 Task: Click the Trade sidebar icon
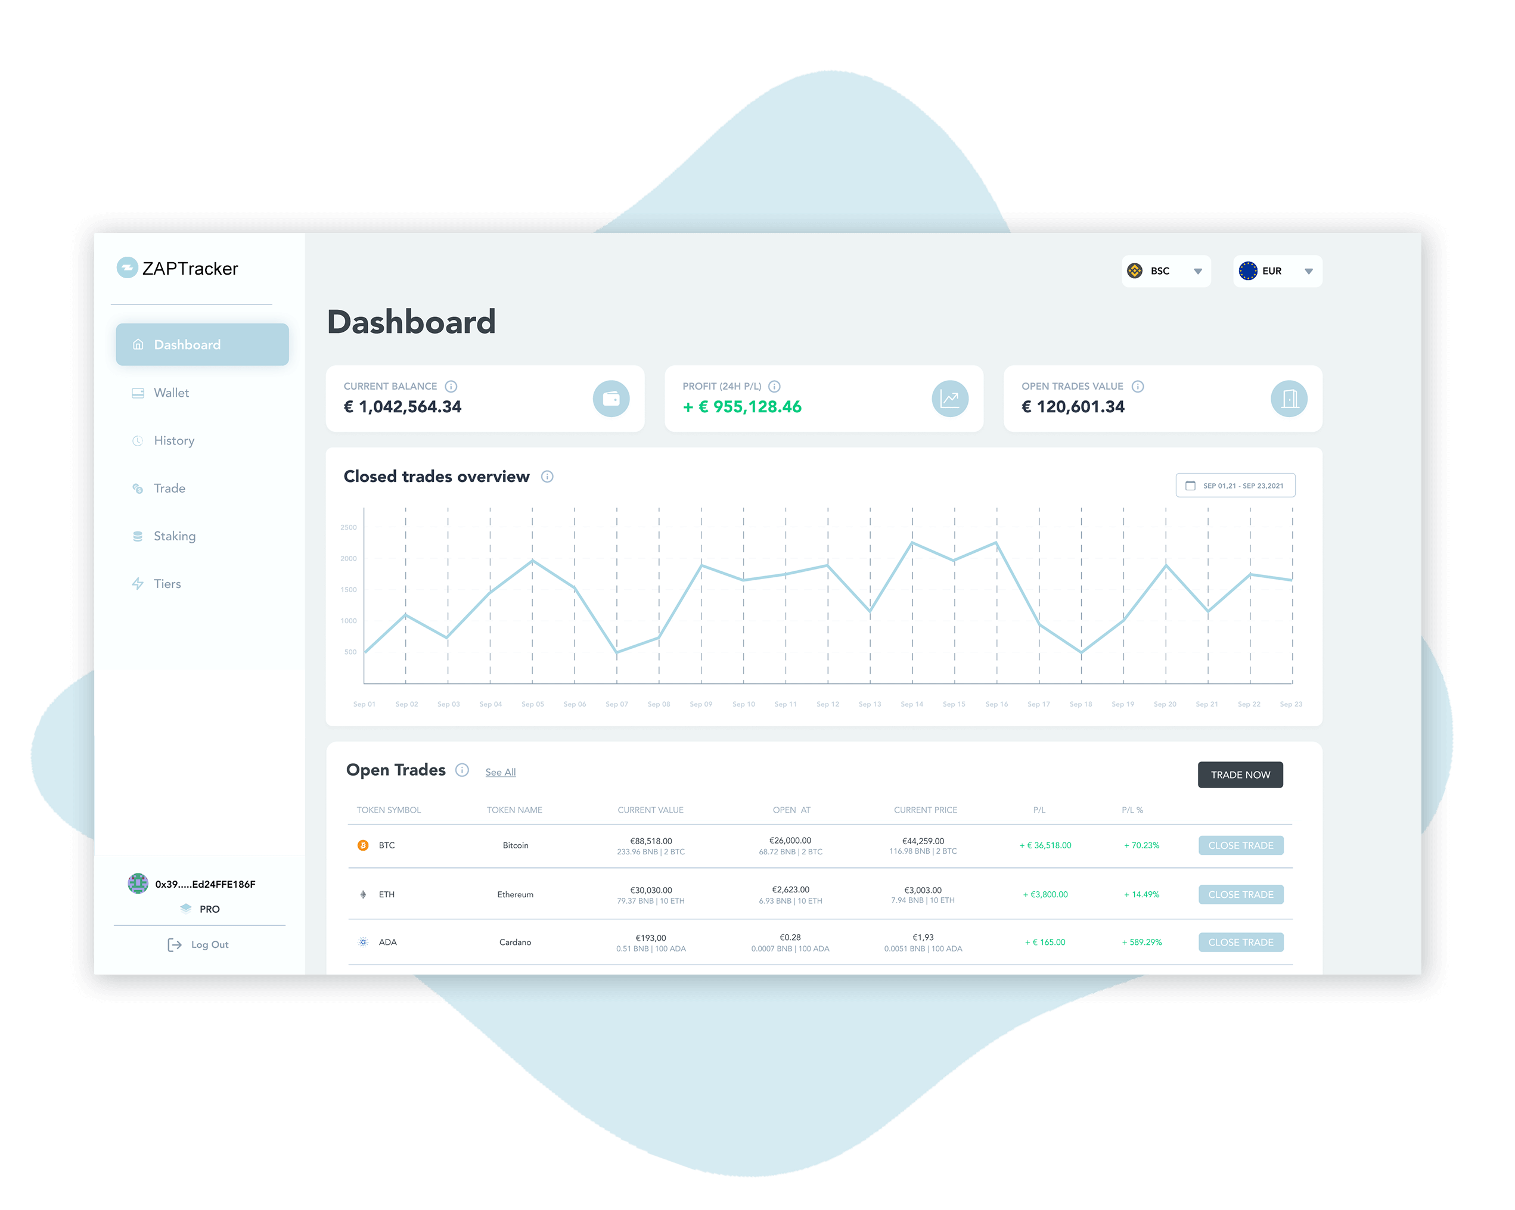tap(137, 487)
